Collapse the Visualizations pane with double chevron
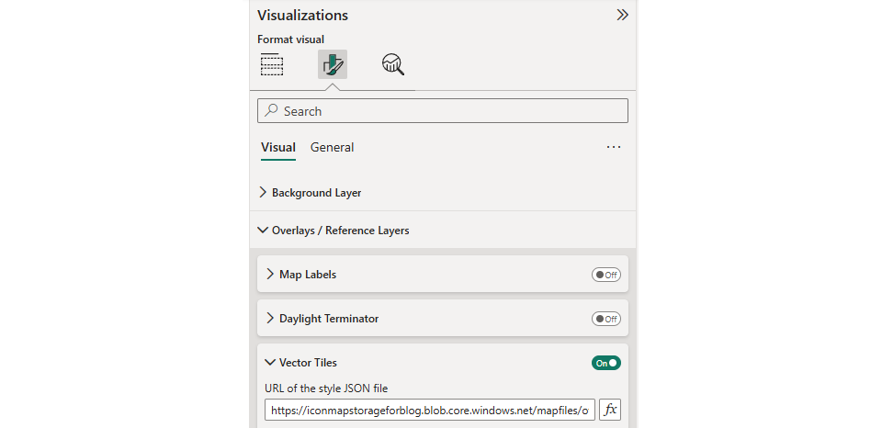Image resolution: width=882 pixels, height=428 pixels. click(x=622, y=15)
